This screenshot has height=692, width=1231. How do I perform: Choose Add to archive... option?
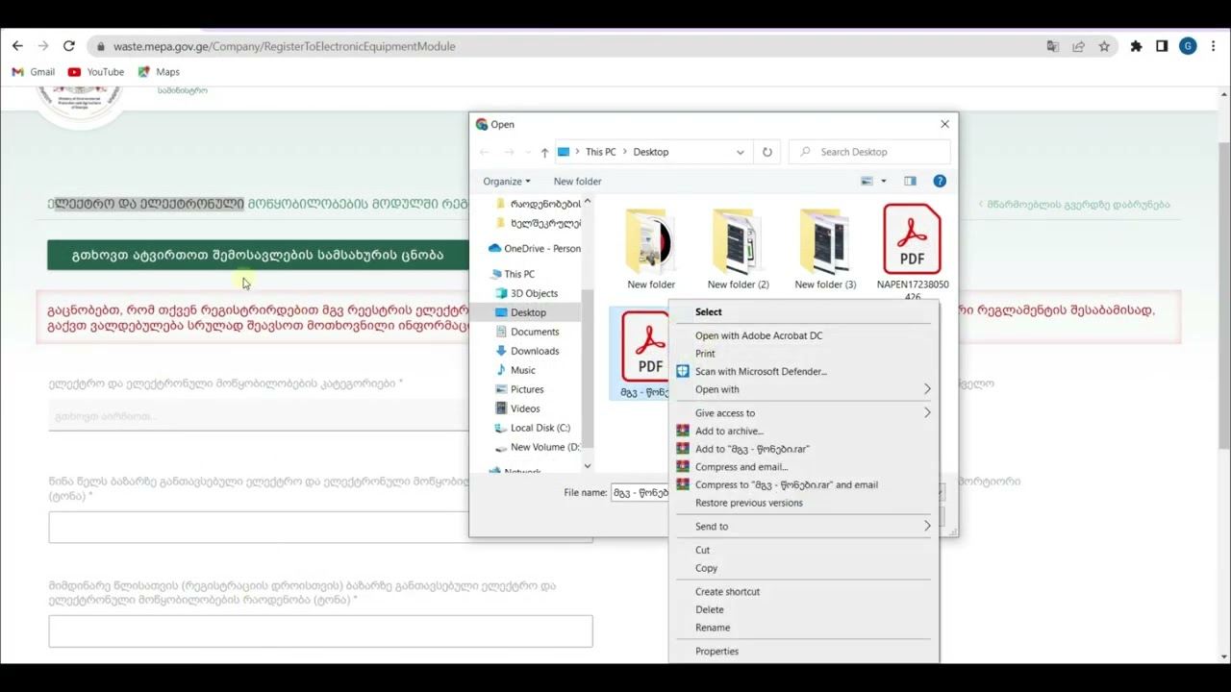pos(729,431)
